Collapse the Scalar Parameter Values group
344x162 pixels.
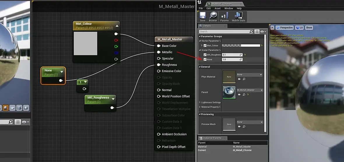point(200,50)
